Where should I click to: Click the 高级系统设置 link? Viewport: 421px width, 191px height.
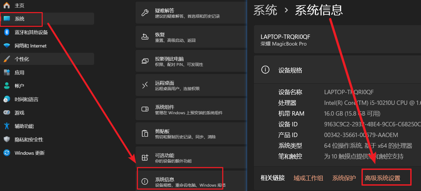click(x=383, y=178)
